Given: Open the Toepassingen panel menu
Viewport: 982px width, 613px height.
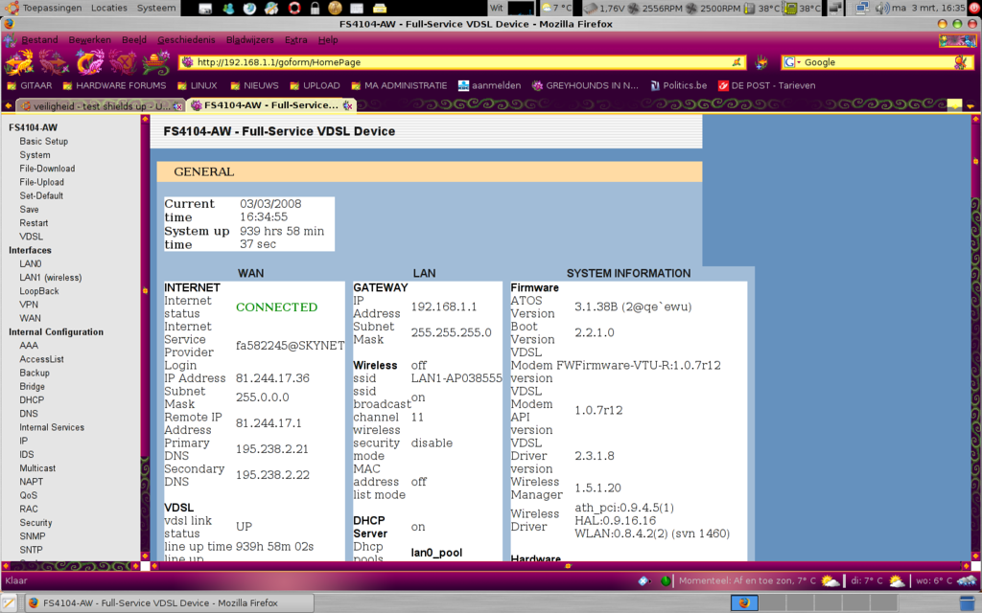Looking at the screenshot, I should point(44,8).
